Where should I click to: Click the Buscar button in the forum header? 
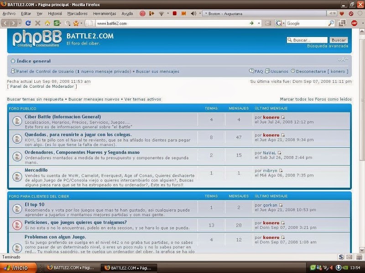pos(339,40)
